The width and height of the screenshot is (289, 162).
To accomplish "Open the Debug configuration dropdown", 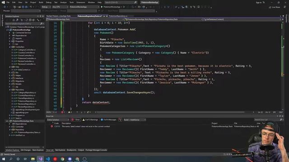I will click(x=46, y=7).
